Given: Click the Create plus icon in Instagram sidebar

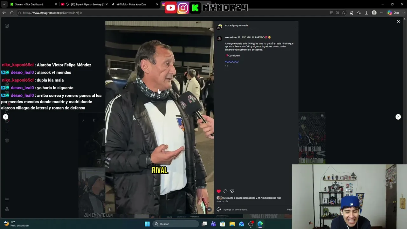Looking at the screenshot, I should (x=7, y=131).
